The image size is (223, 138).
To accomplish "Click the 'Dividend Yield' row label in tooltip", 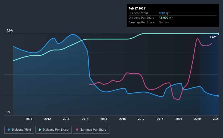I will [138, 13].
